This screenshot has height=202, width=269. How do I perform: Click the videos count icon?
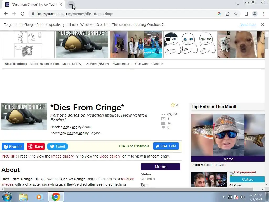pos(163,119)
